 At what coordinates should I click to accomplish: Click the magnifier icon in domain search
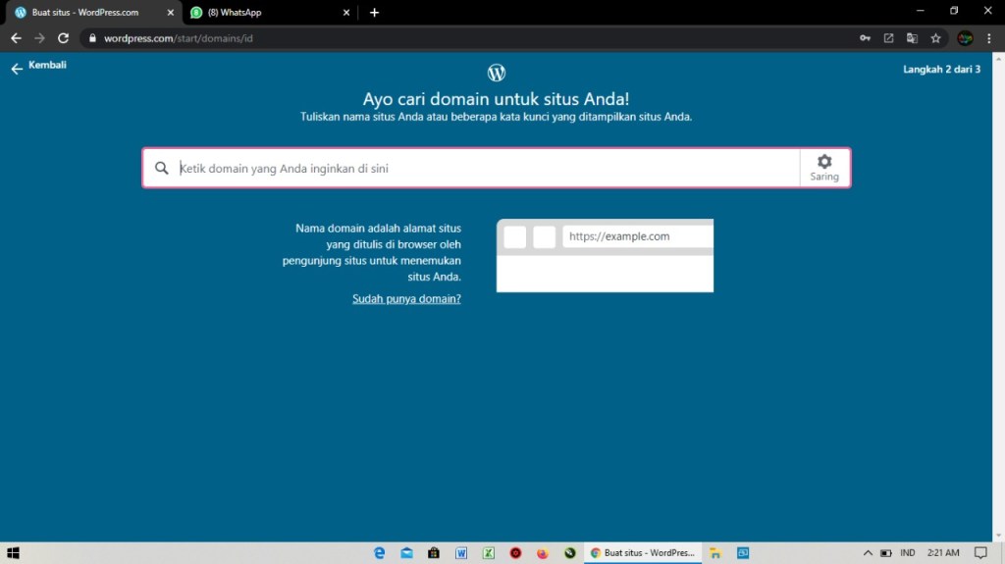162,168
